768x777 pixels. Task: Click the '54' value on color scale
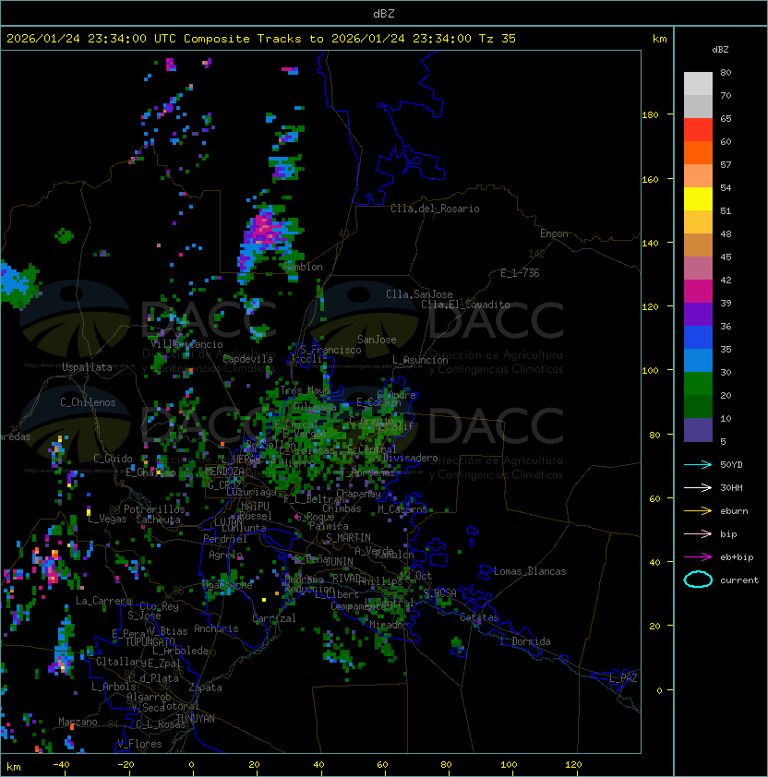726,188
